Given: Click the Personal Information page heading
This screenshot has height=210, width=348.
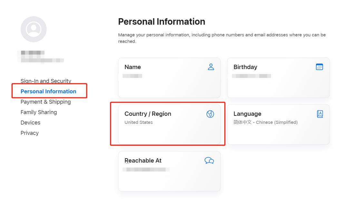Looking at the screenshot, I should point(162,21).
